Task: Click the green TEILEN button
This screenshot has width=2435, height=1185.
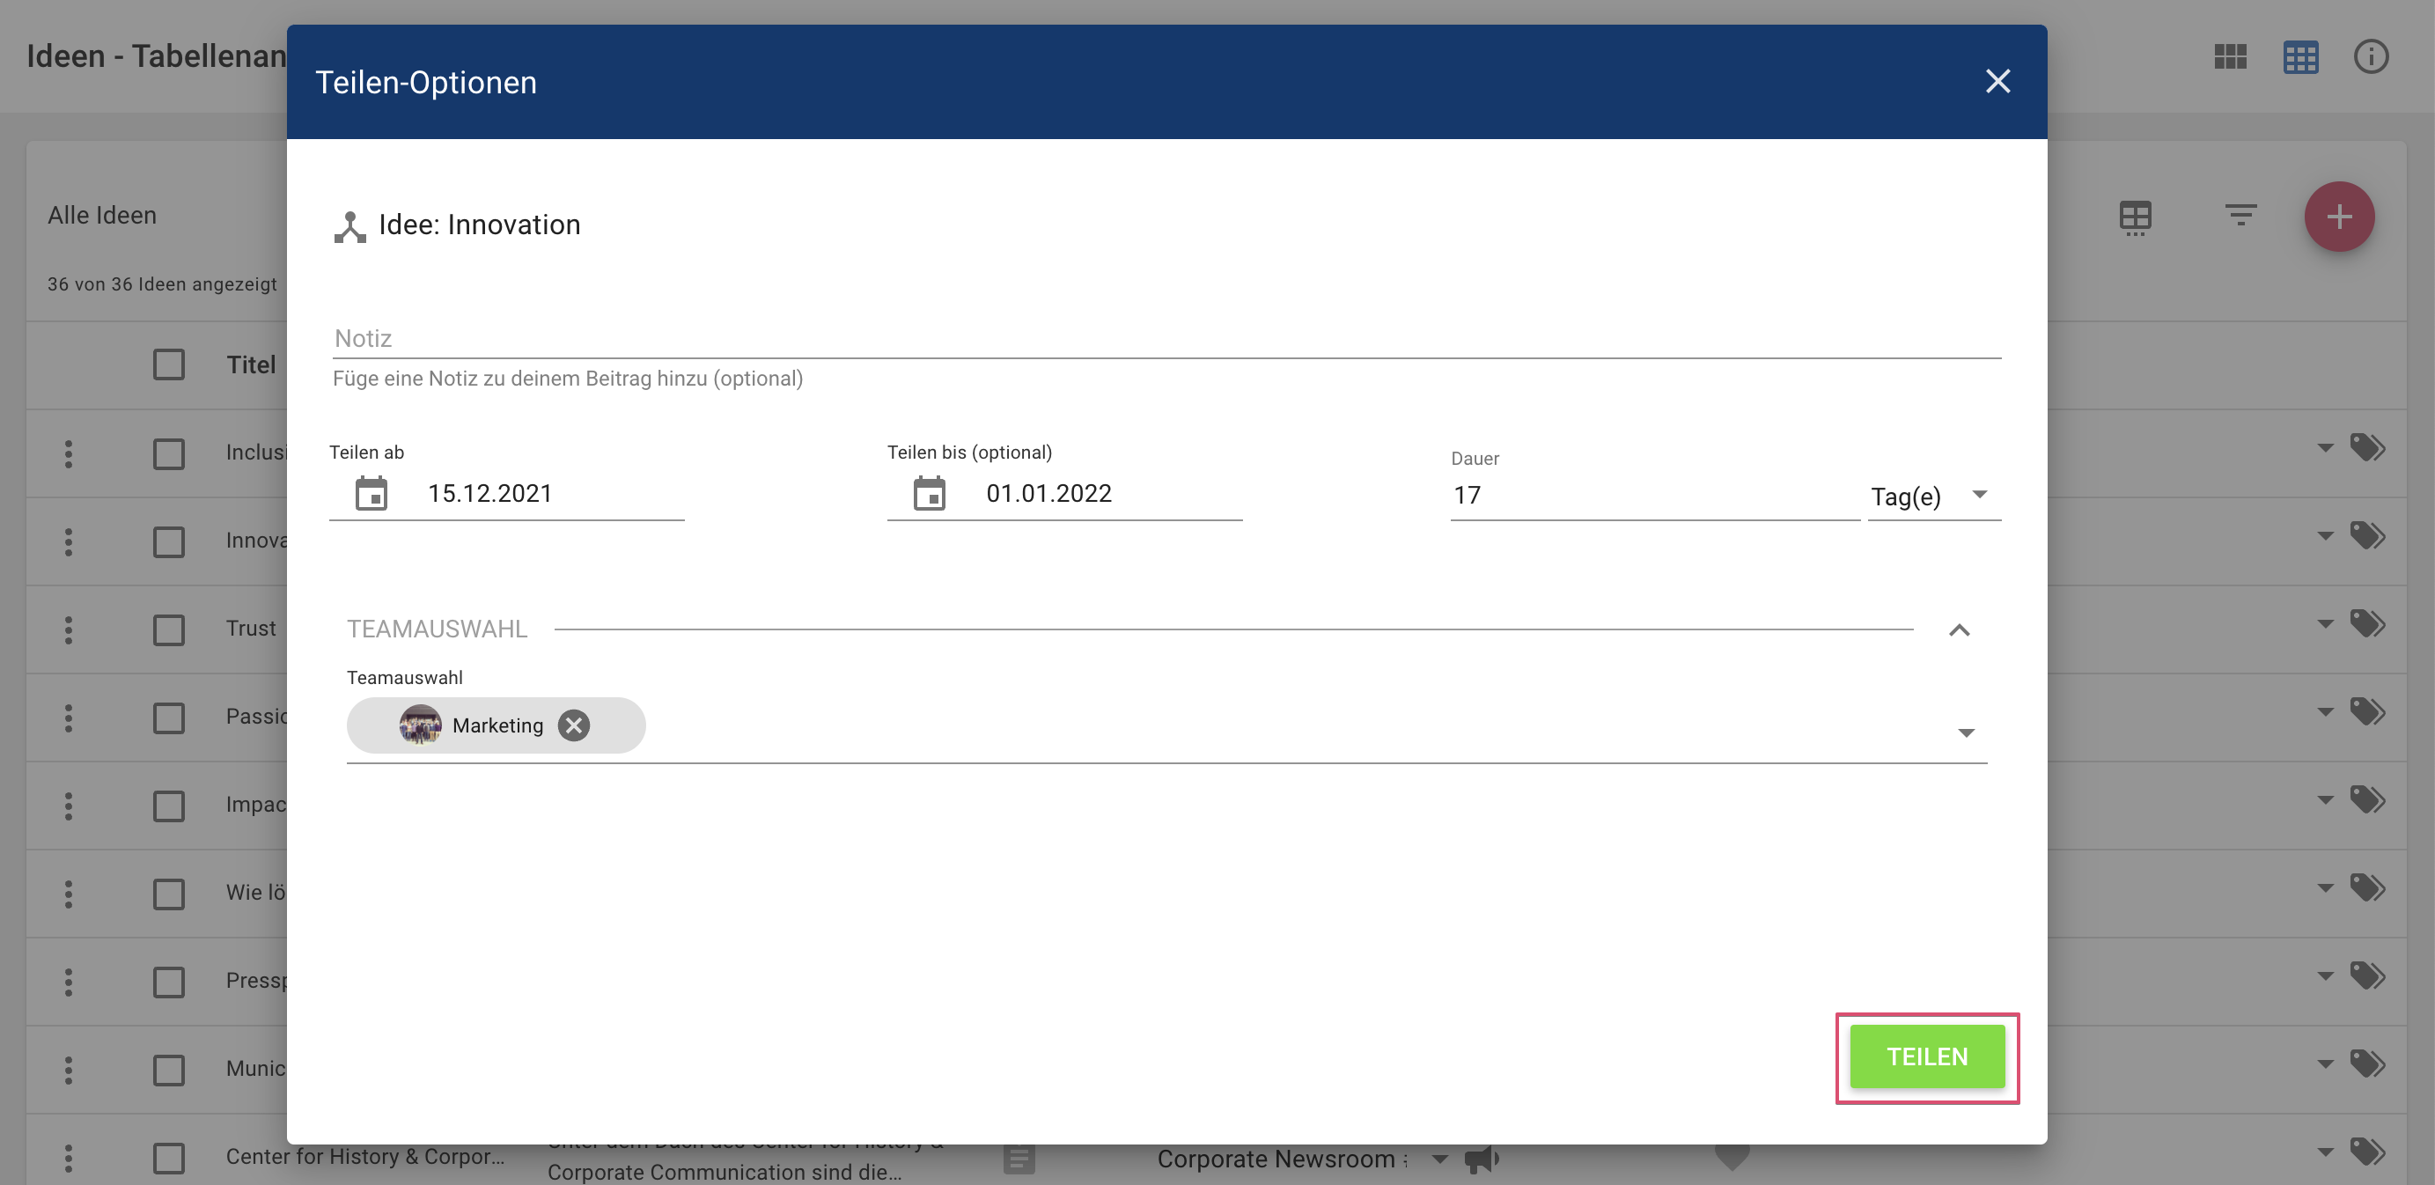Action: [1926, 1056]
